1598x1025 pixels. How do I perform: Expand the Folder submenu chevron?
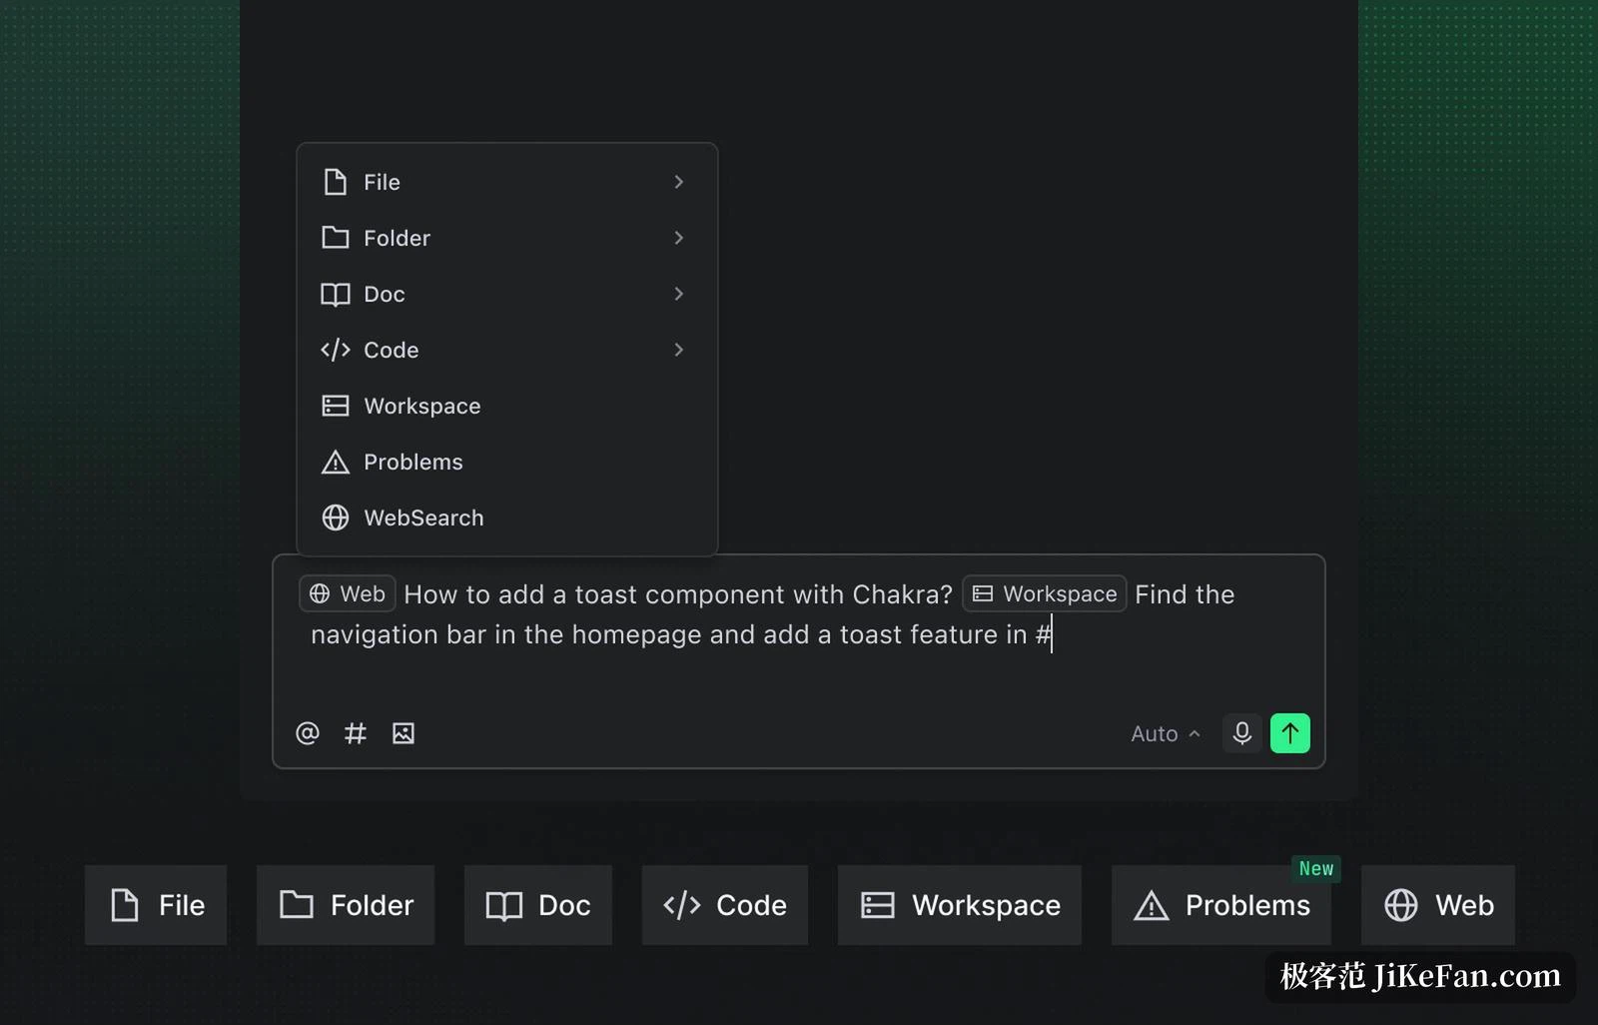(679, 238)
